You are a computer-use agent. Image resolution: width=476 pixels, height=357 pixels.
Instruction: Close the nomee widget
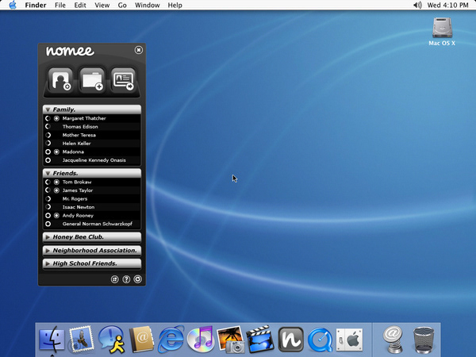coord(138,50)
